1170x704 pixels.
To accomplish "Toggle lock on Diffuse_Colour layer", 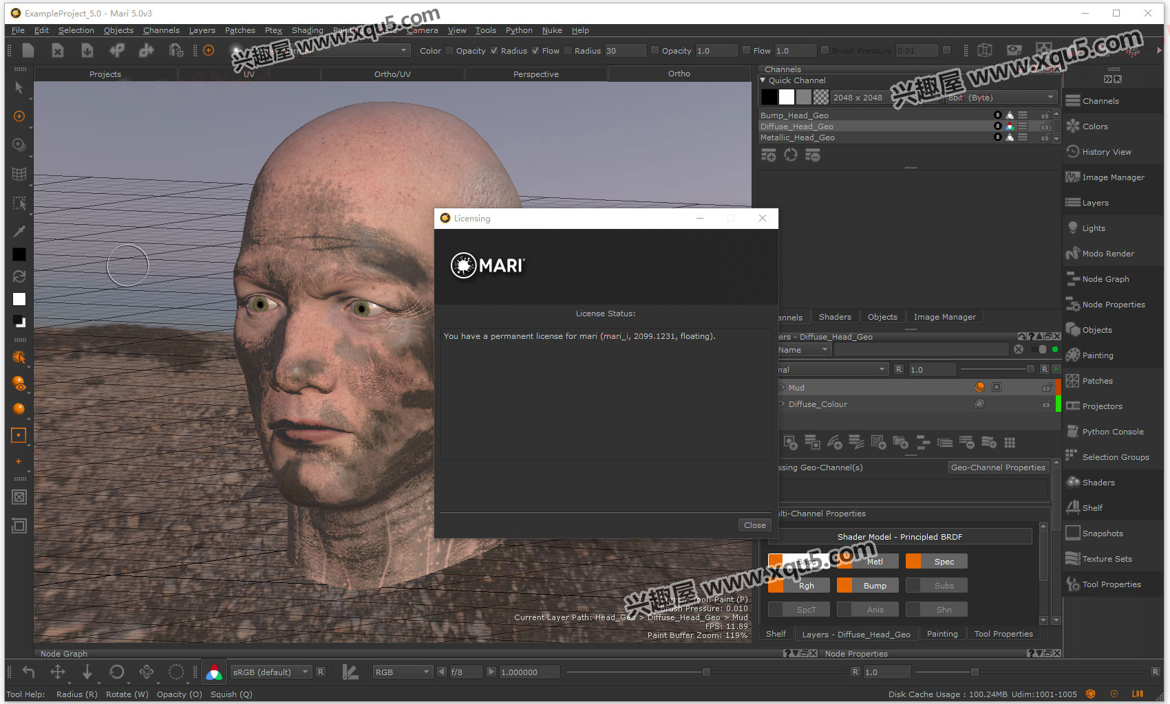I will click(x=1046, y=404).
